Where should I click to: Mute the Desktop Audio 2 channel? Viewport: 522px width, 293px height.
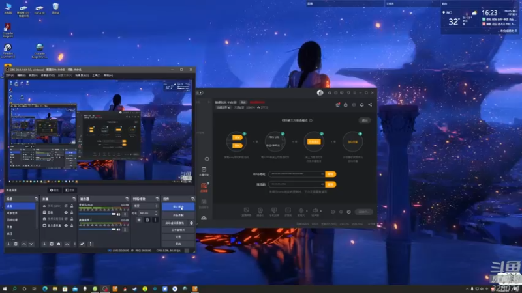tap(119, 229)
